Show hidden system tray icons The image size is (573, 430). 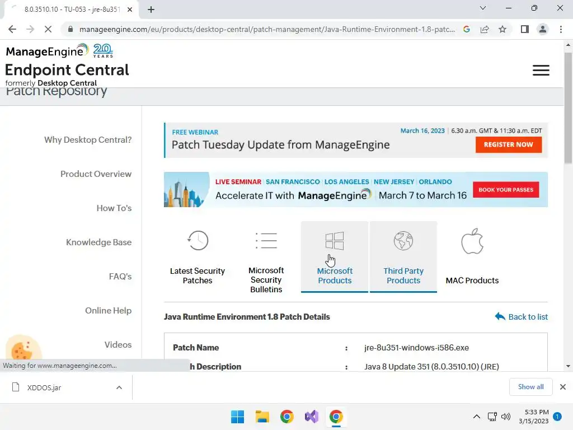coord(477,417)
